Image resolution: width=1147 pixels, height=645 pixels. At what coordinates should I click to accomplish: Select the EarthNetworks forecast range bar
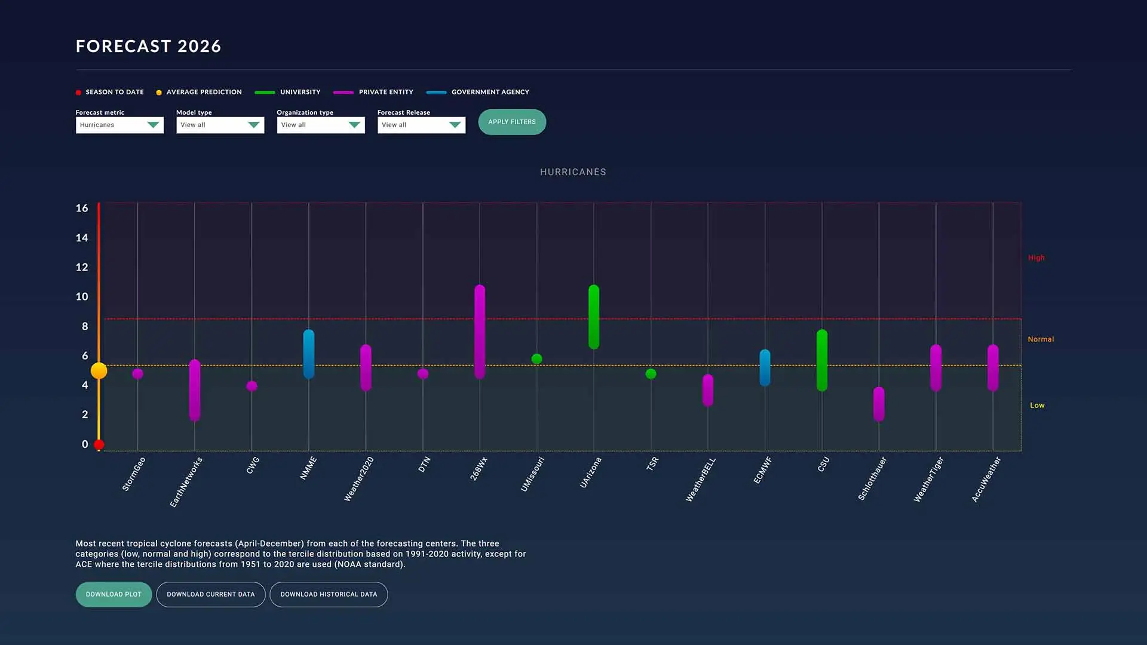[195, 390]
